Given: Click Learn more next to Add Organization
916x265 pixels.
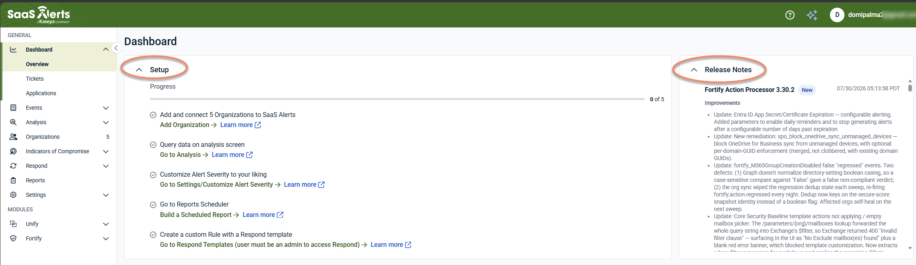Looking at the screenshot, I should coord(236,125).
